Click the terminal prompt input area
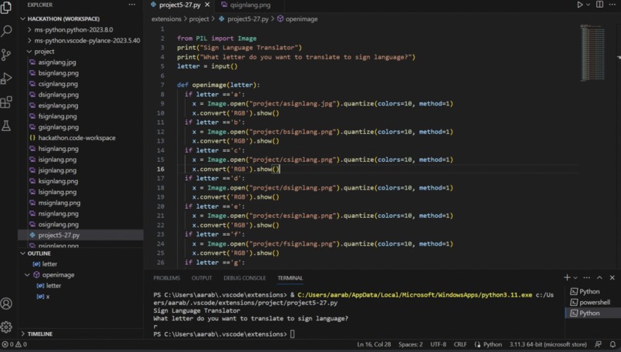The image size is (621, 352). click(292, 334)
